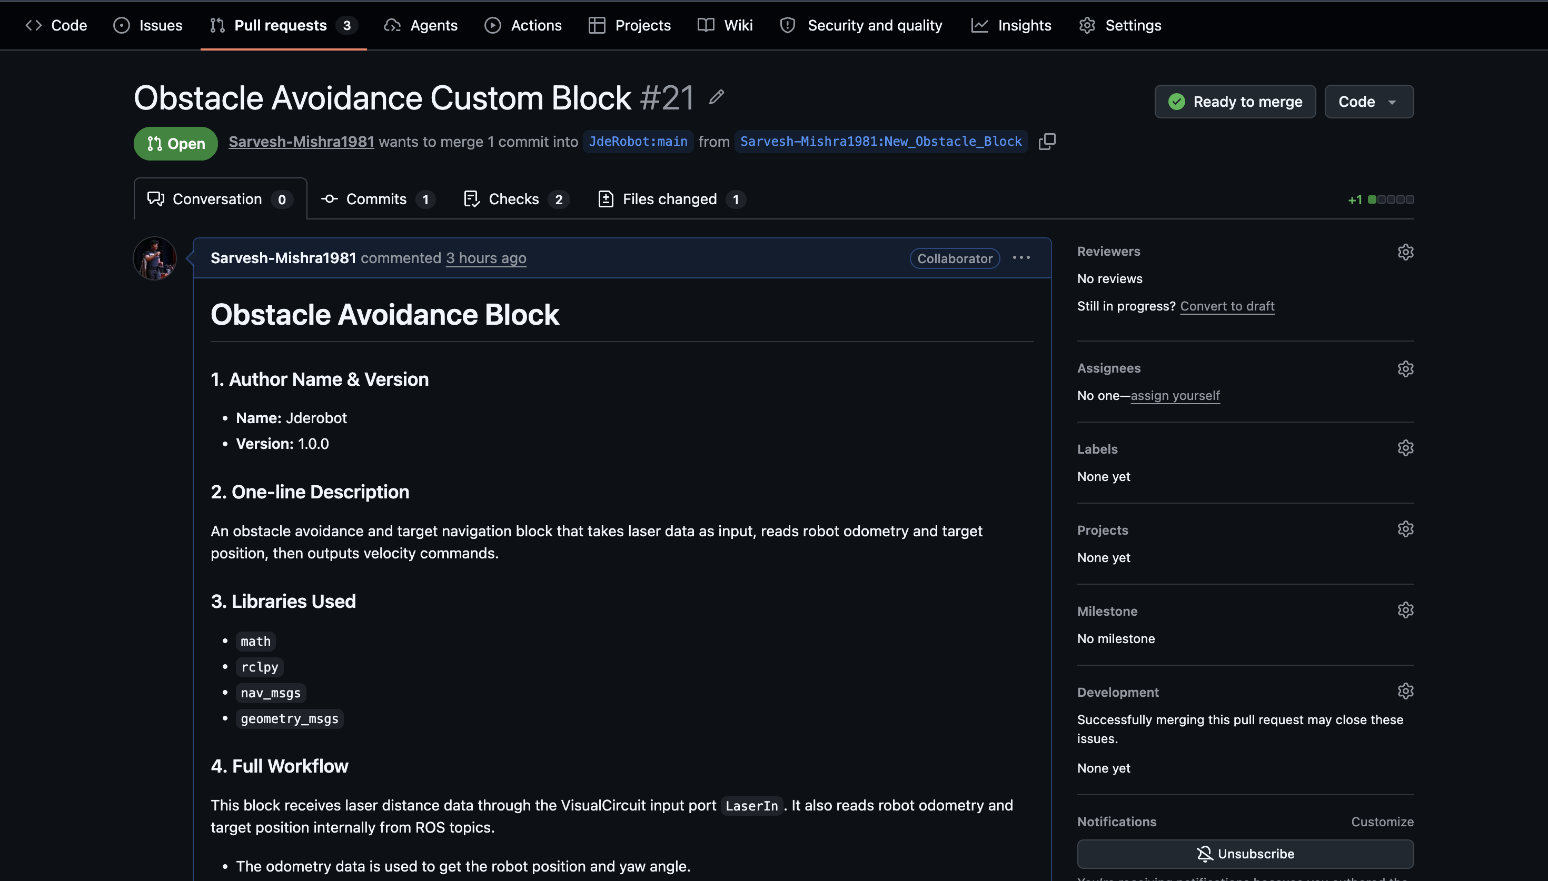
Task: Switch to the Files changed tab
Action: coord(671,199)
